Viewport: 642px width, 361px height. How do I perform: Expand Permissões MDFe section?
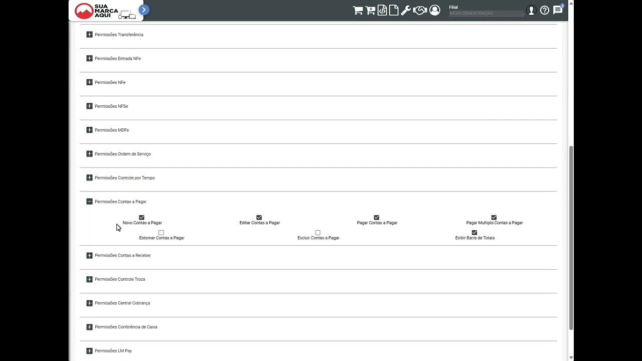[x=89, y=130]
